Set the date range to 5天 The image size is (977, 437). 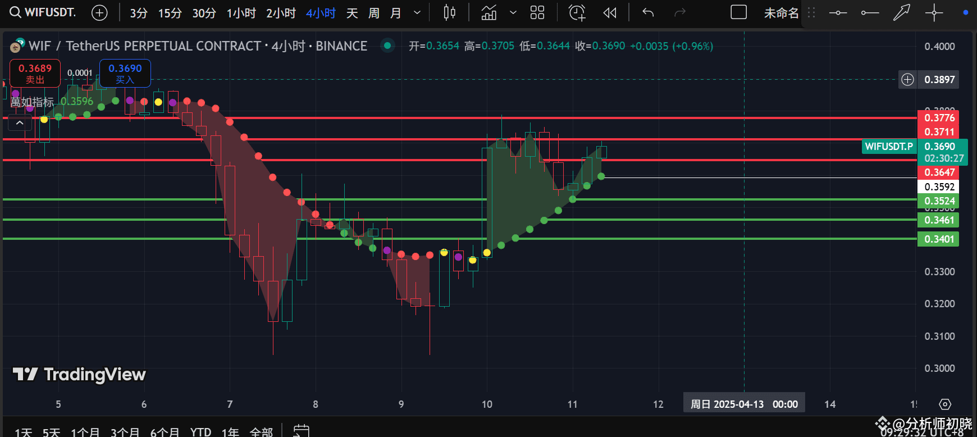tap(51, 432)
